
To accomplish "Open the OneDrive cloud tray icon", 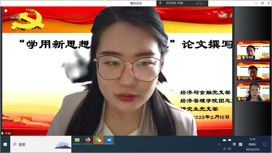I will 224,140.
